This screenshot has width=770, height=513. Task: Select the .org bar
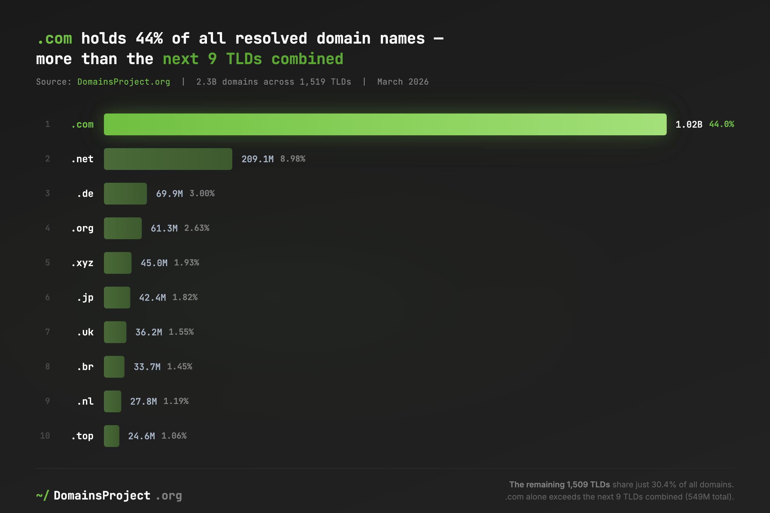[123, 228]
